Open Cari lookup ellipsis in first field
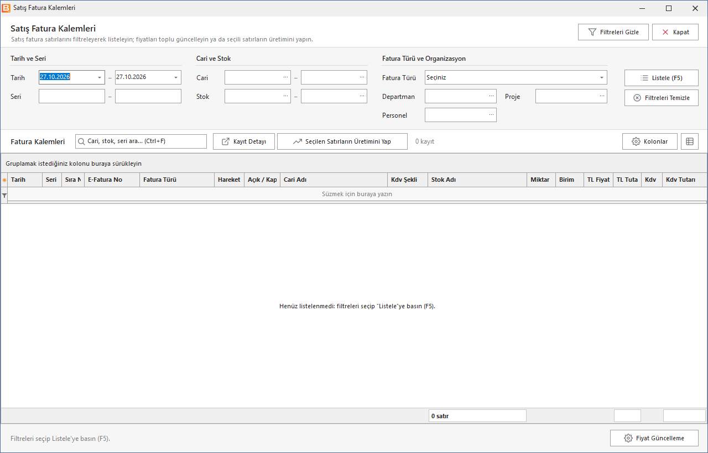 coord(285,77)
